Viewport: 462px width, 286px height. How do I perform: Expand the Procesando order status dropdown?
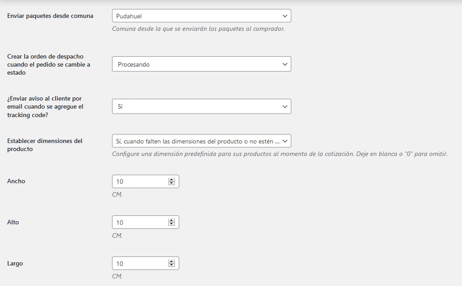tap(201, 64)
